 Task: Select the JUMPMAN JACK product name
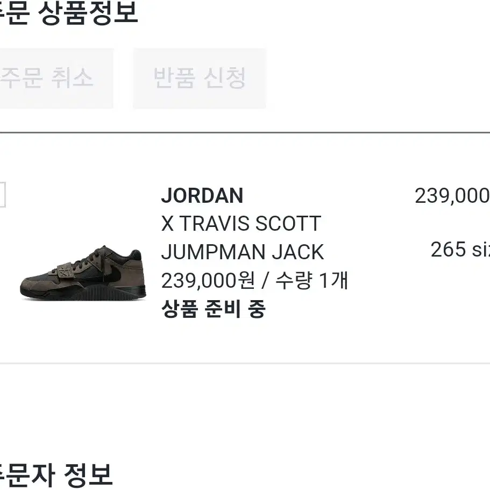click(x=243, y=252)
